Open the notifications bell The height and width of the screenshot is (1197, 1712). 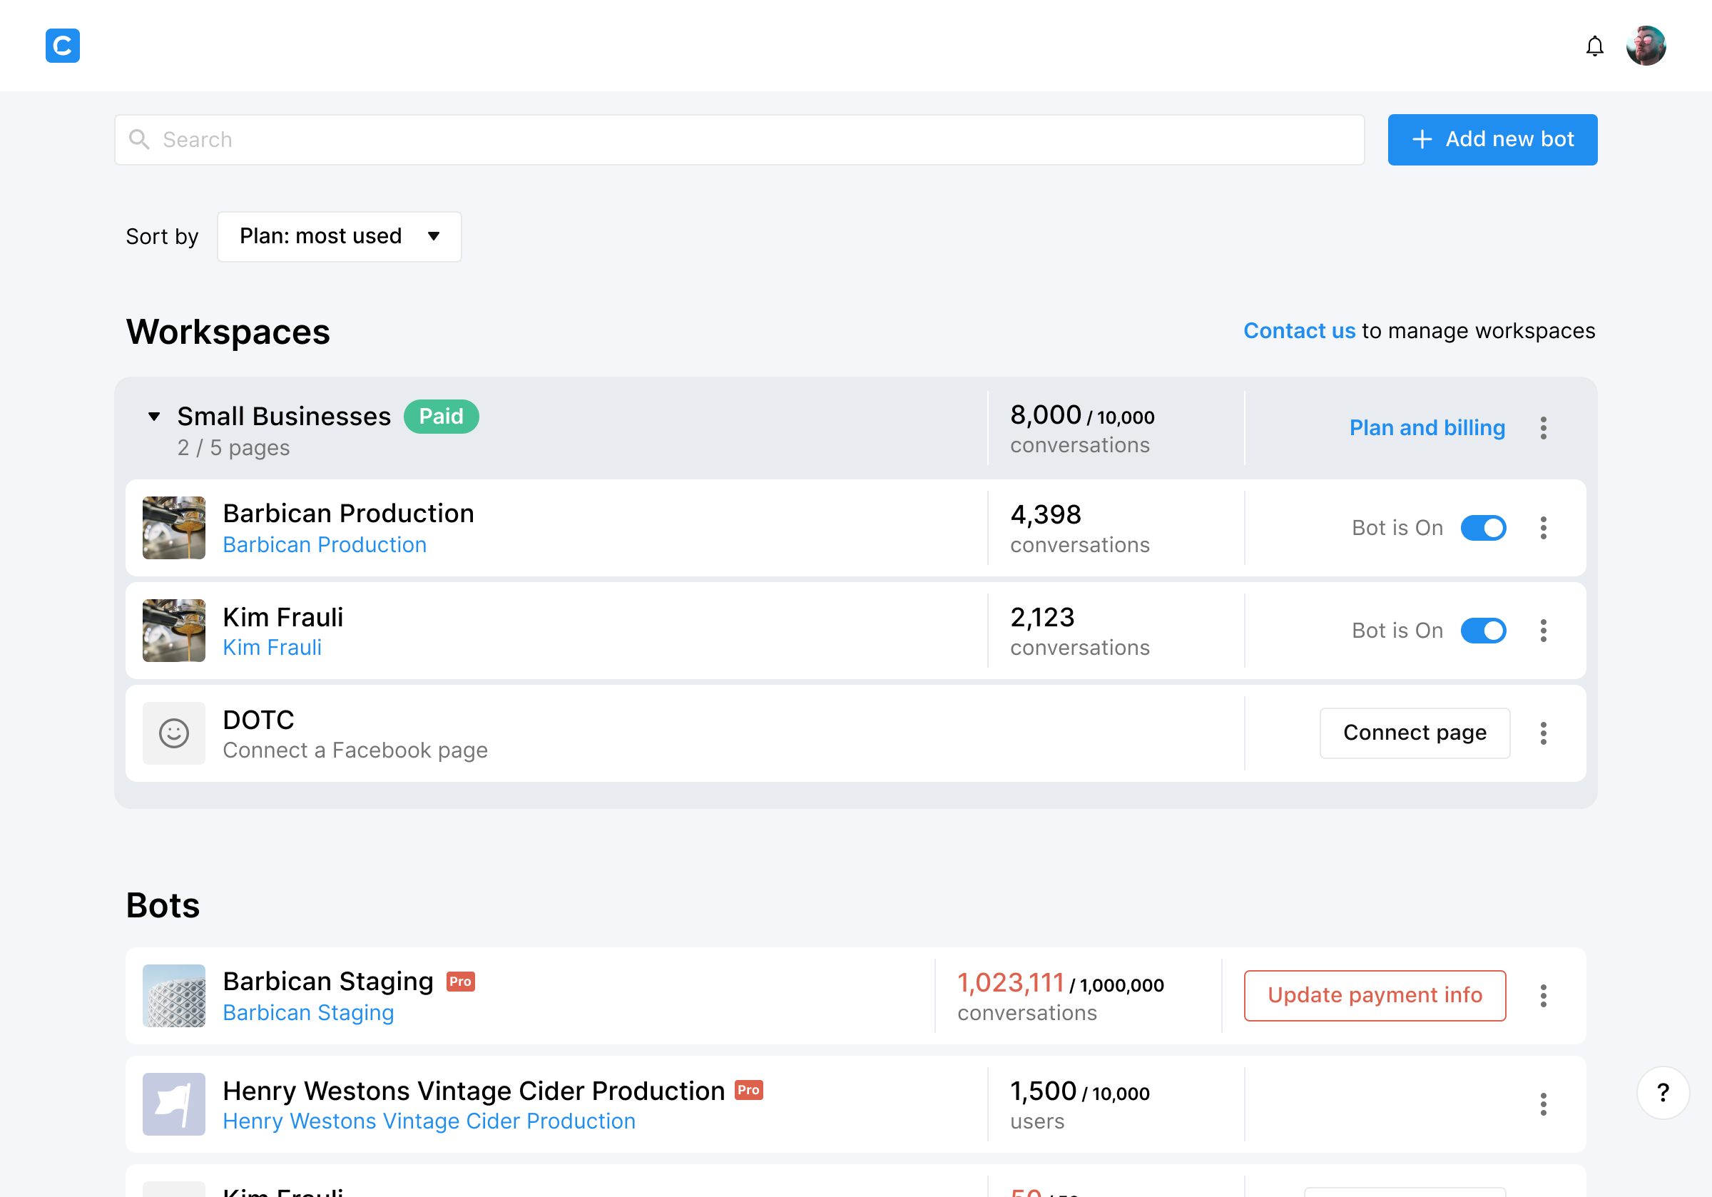tap(1594, 46)
